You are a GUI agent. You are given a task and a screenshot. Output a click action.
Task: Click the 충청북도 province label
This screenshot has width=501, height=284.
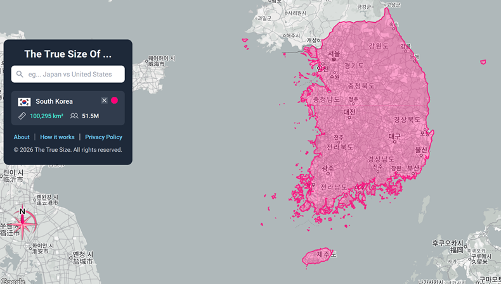(x=361, y=86)
